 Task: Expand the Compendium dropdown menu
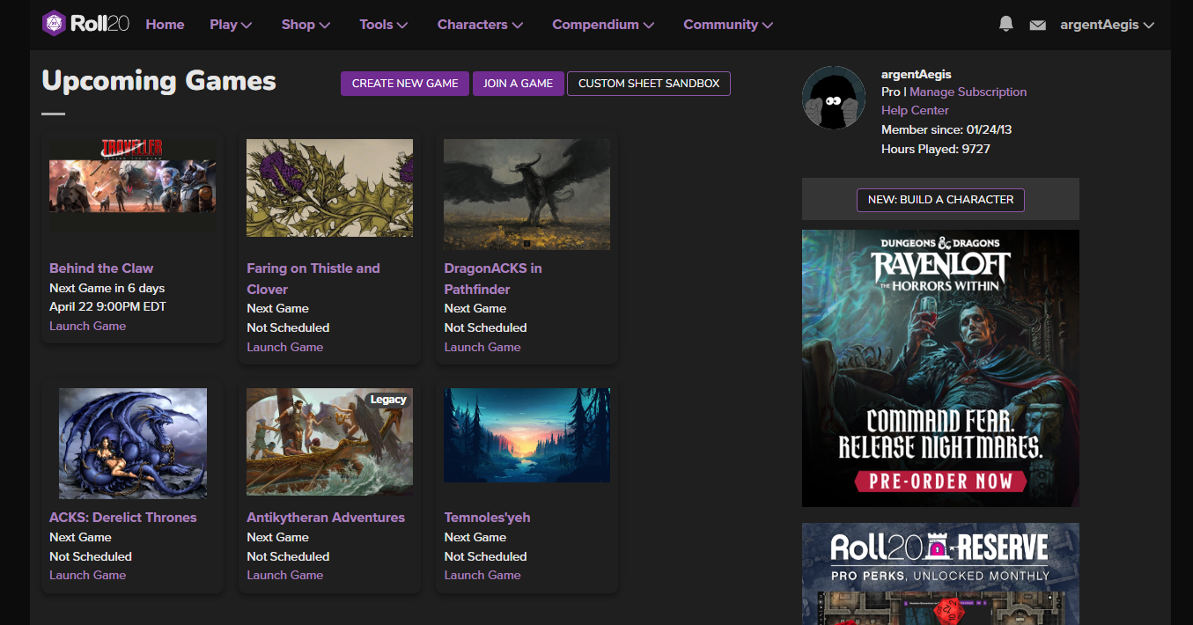pos(602,25)
